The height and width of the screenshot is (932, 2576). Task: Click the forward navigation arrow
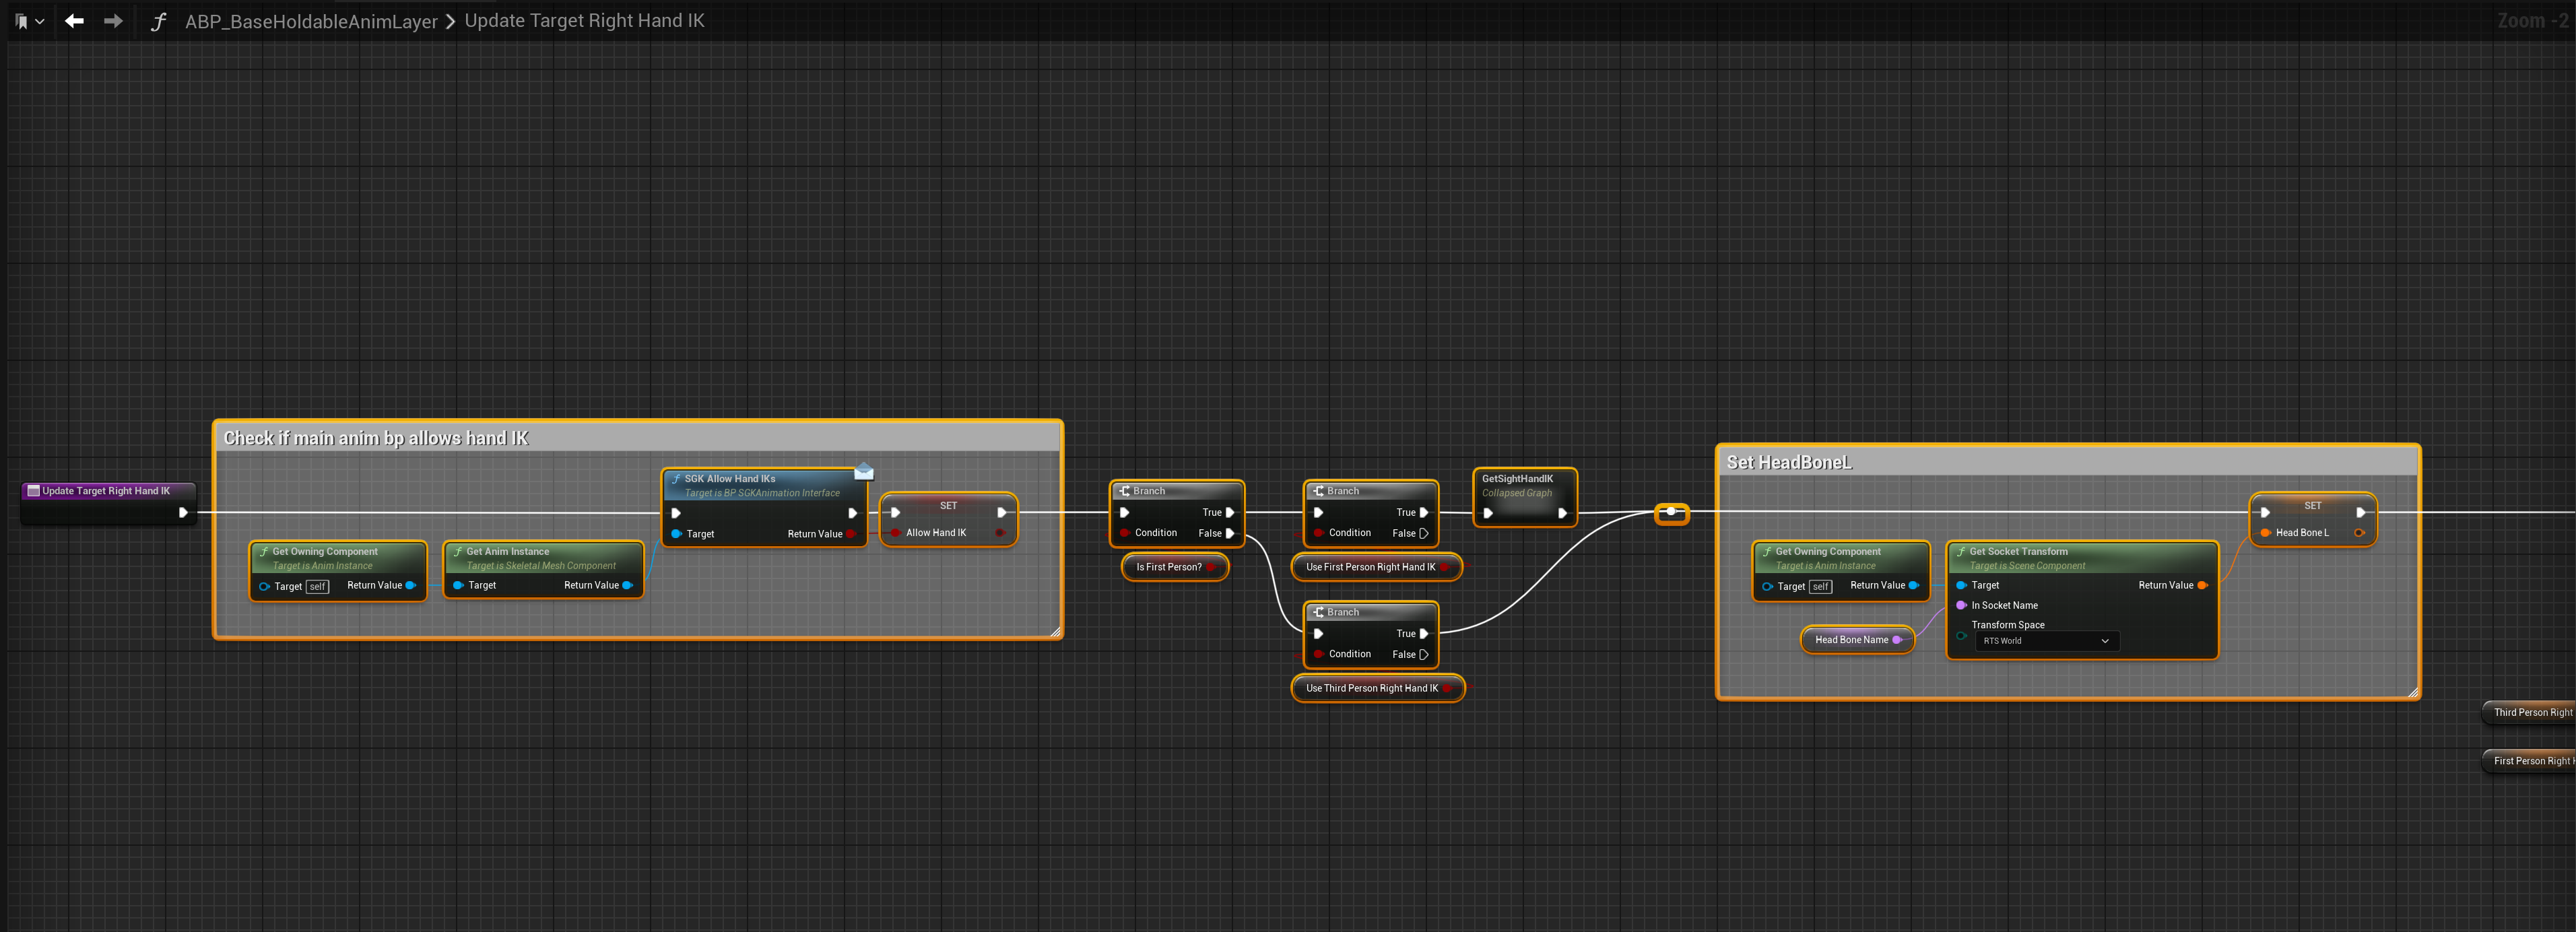pyautogui.click(x=113, y=21)
